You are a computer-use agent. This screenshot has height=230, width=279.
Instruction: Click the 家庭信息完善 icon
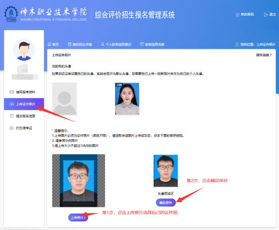click(x=142, y=44)
